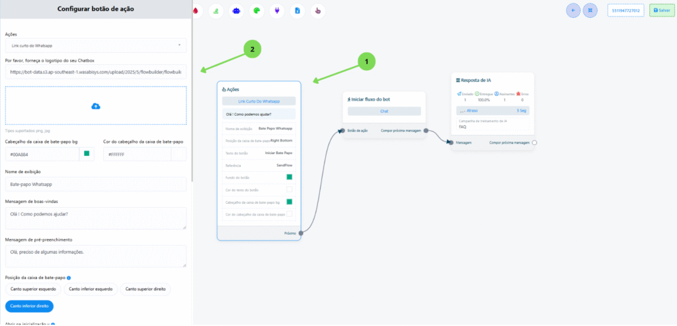Click the Atraso 5 Seg delay bar
The image size is (677, 326).
click(493, 110)
